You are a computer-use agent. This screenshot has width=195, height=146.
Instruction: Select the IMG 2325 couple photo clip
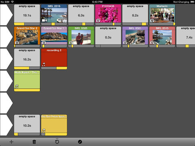pos(81,36)
